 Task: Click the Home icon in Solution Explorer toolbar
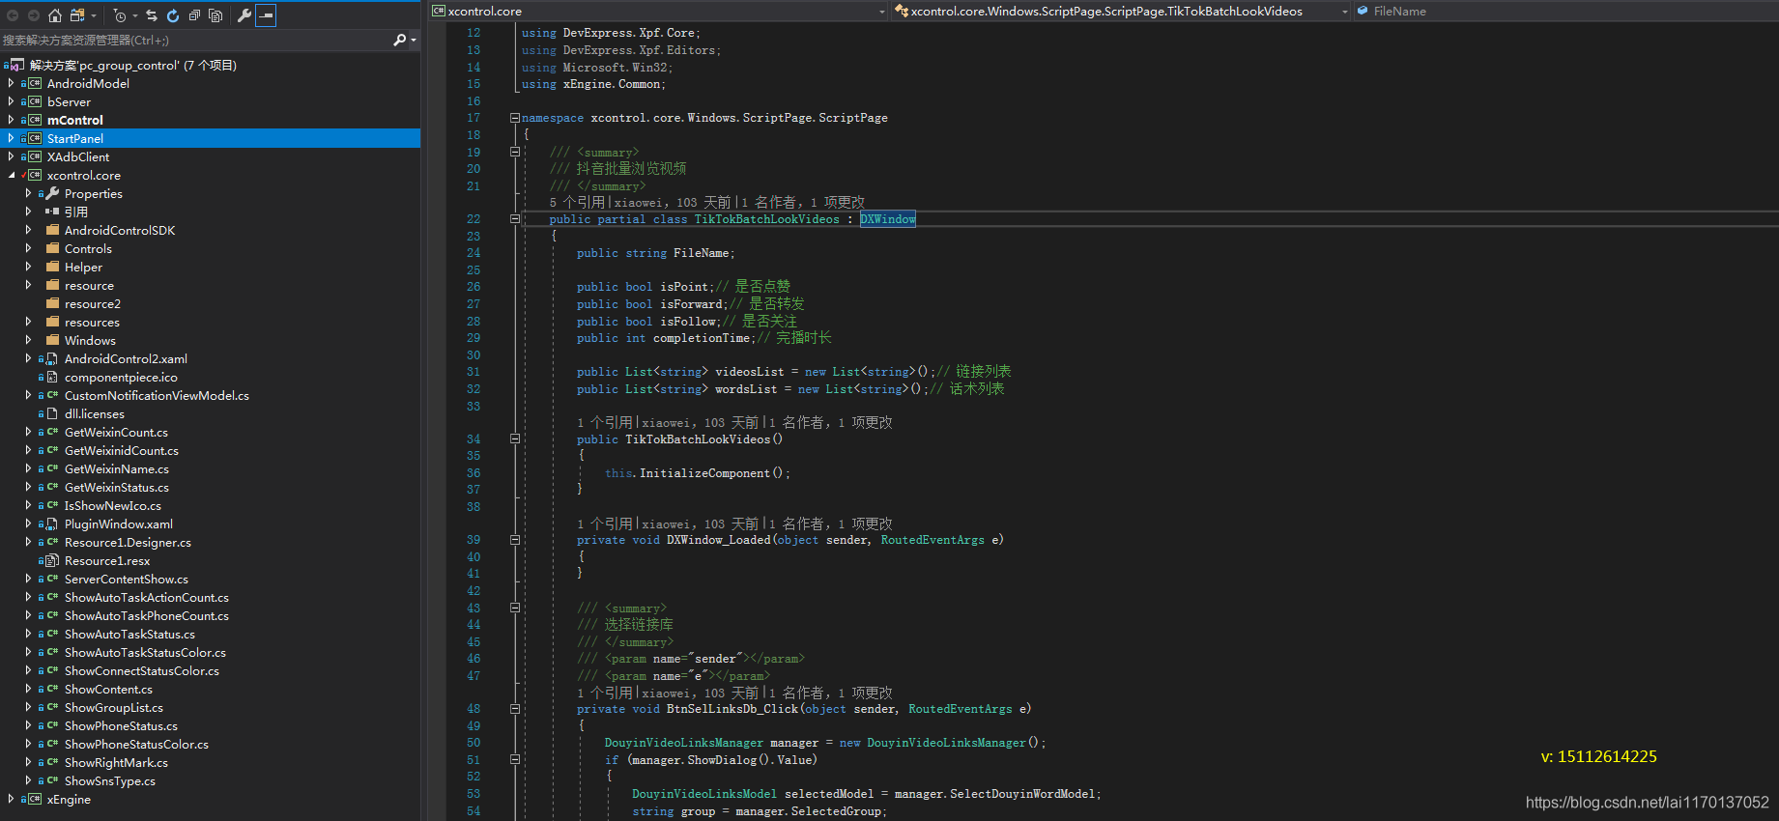(x=55, y=15)
